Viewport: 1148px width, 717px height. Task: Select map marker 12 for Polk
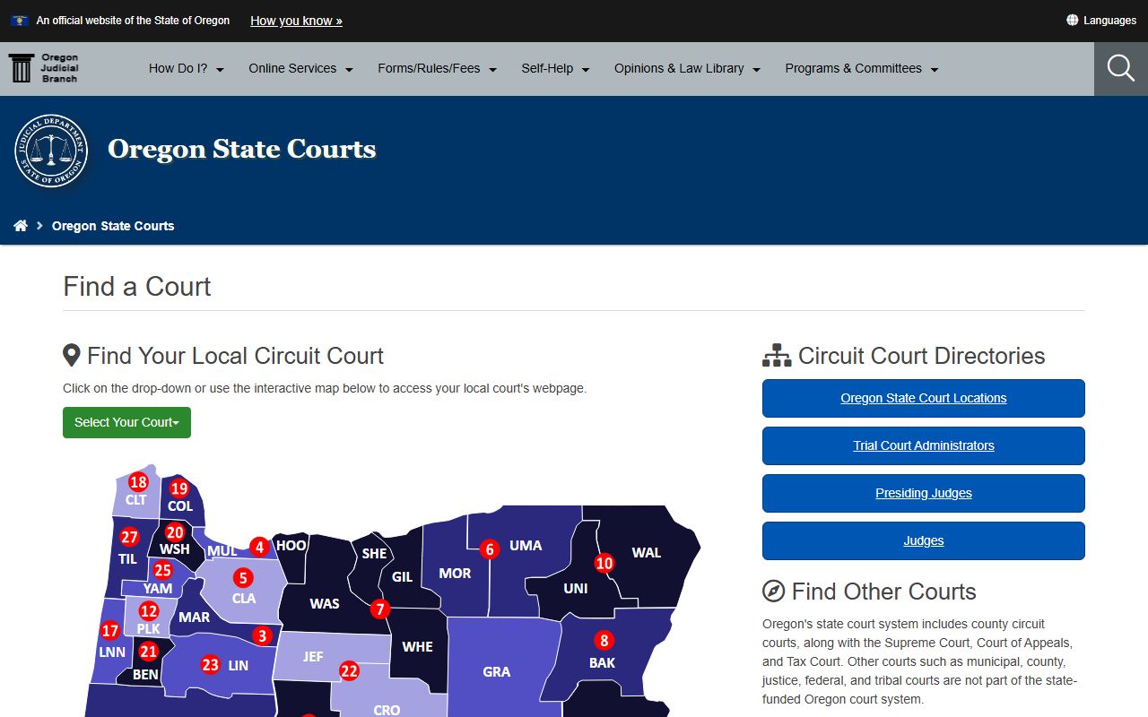[149, 611]
